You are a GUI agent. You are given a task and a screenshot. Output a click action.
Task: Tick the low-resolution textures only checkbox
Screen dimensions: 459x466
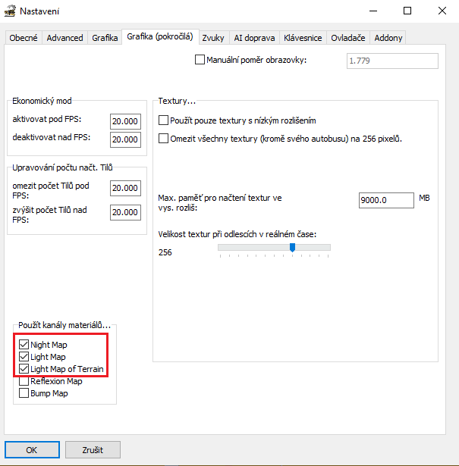tap(163, 120)
